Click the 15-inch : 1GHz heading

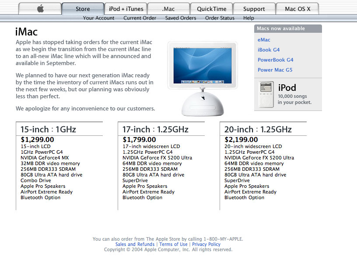coord(48,129)
